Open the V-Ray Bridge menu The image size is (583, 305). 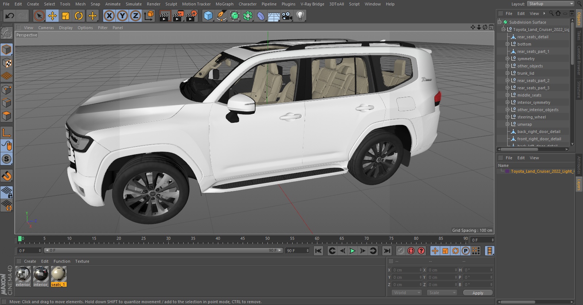click(x=312, y=4)
